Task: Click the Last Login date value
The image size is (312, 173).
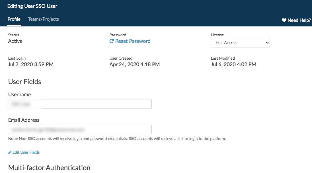Action: pos(31,64)
